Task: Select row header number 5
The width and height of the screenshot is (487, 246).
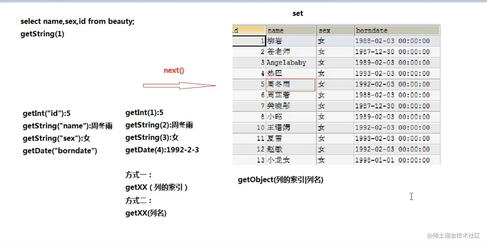Action: (x=249, y=84)
